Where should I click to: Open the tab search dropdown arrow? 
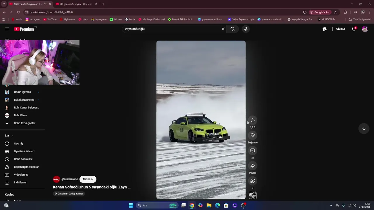pos(4,4)
